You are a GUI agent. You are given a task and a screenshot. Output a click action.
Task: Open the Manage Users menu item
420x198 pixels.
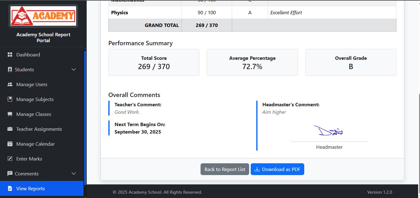(32, 84)
